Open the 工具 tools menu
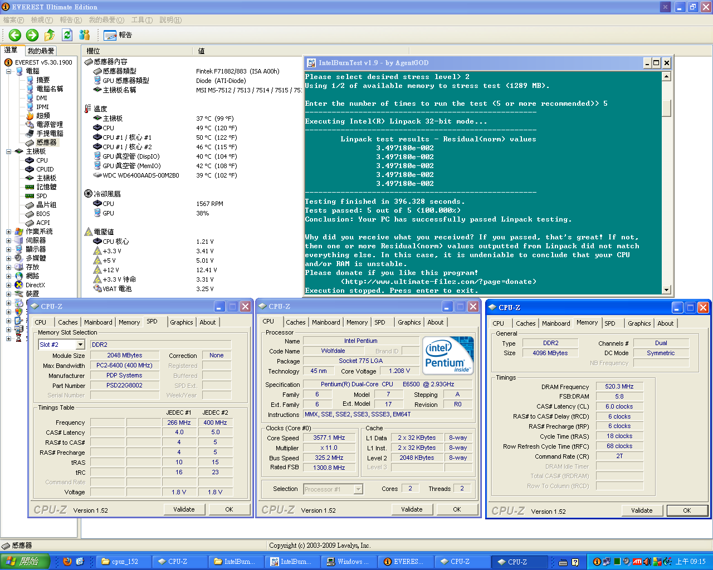This screenshot has height=570, width=713. [x=142, y=20]
